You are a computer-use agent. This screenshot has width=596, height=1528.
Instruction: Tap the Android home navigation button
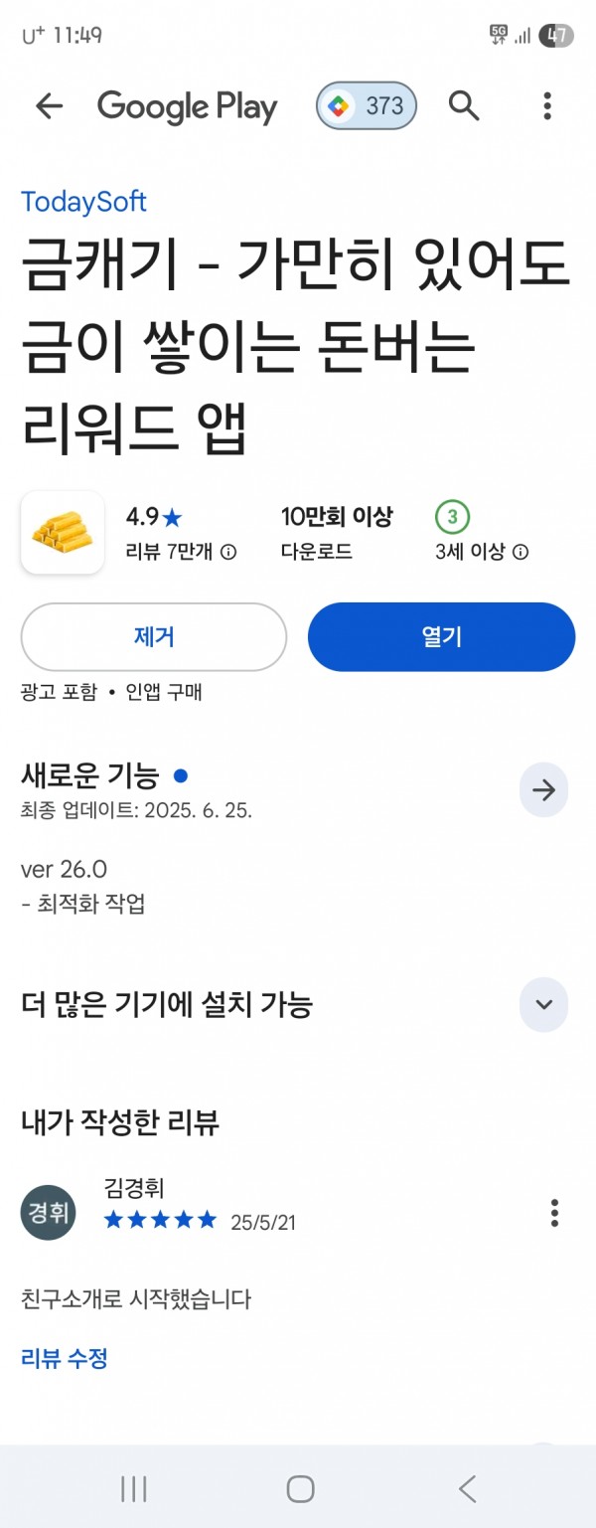(x=300, y=1488)
